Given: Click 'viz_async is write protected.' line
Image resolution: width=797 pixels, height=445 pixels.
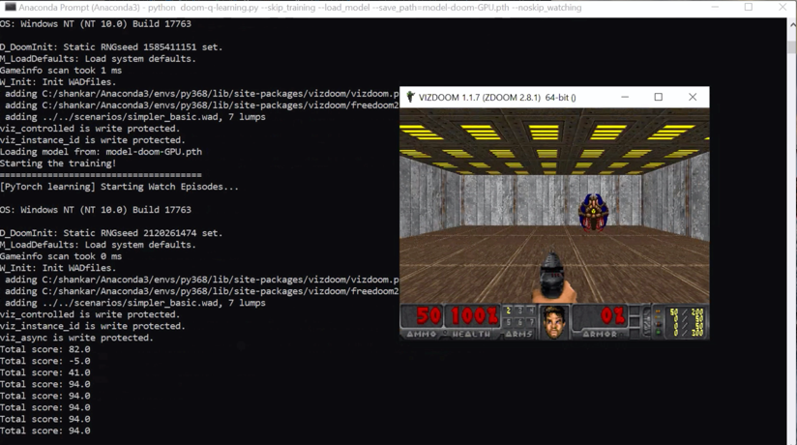Looking at the screenshot, I should point(76,338).
